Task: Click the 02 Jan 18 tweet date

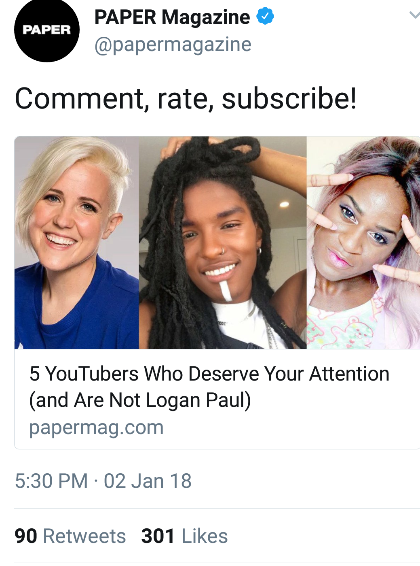Action: pyautogui.click(x=148, y=481)
